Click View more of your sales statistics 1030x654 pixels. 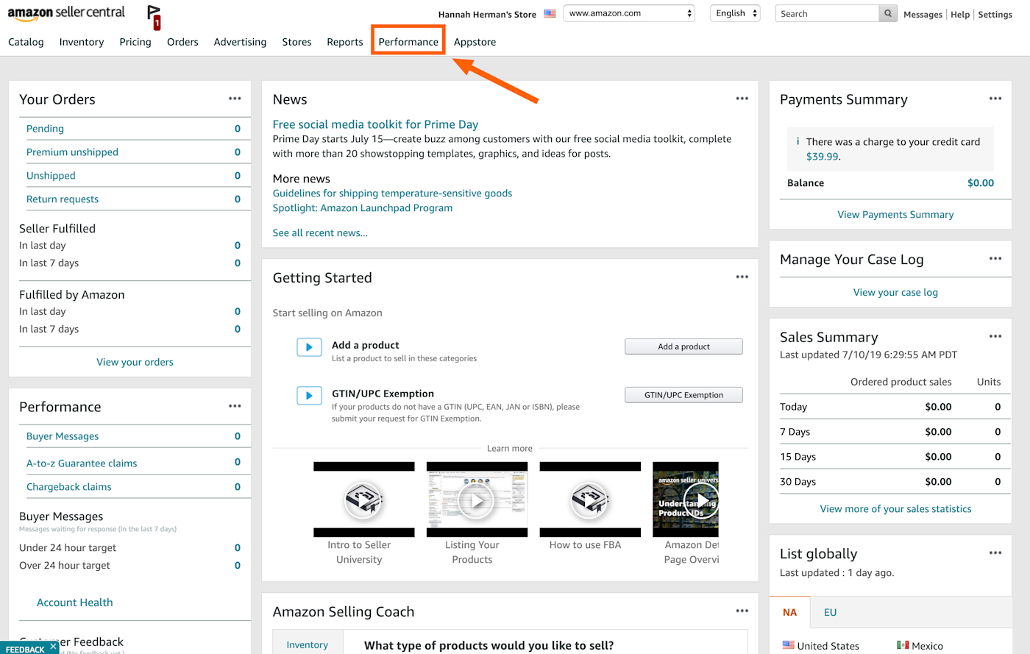pos(895,509)
